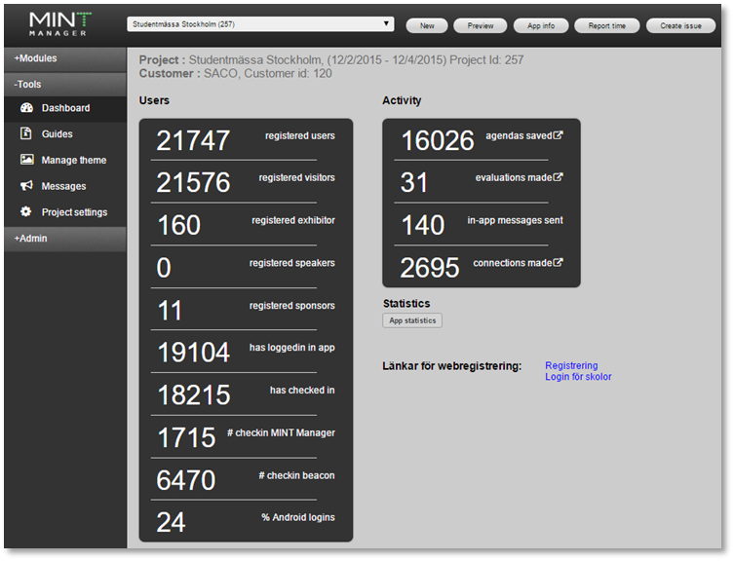This screenshot has width=734, height=561.
Task: Click the evaluations made label
Action: (514, 178)
